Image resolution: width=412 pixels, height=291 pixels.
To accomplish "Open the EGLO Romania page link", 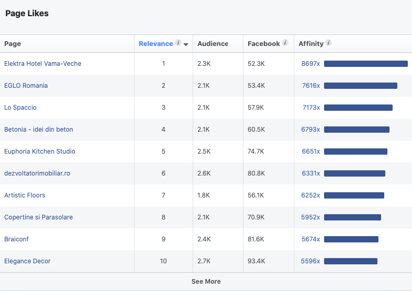I will (x=26, y=86).
